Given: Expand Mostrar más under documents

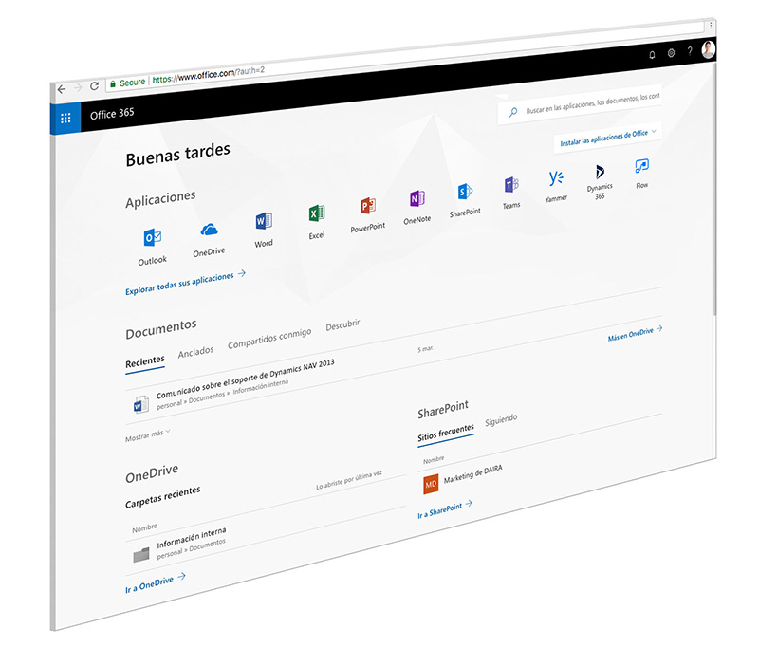Looking at the screenshot, I should pos(148,435).
